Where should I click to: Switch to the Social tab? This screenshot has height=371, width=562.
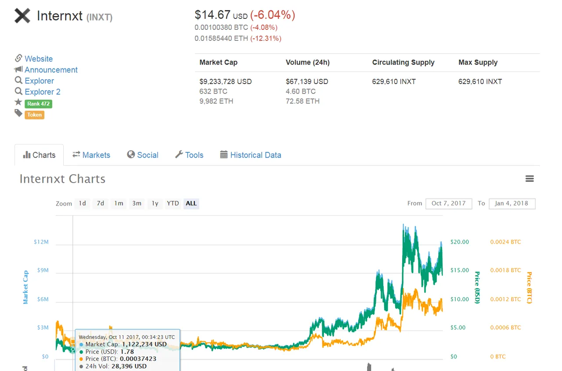click(x=143, y=155)
